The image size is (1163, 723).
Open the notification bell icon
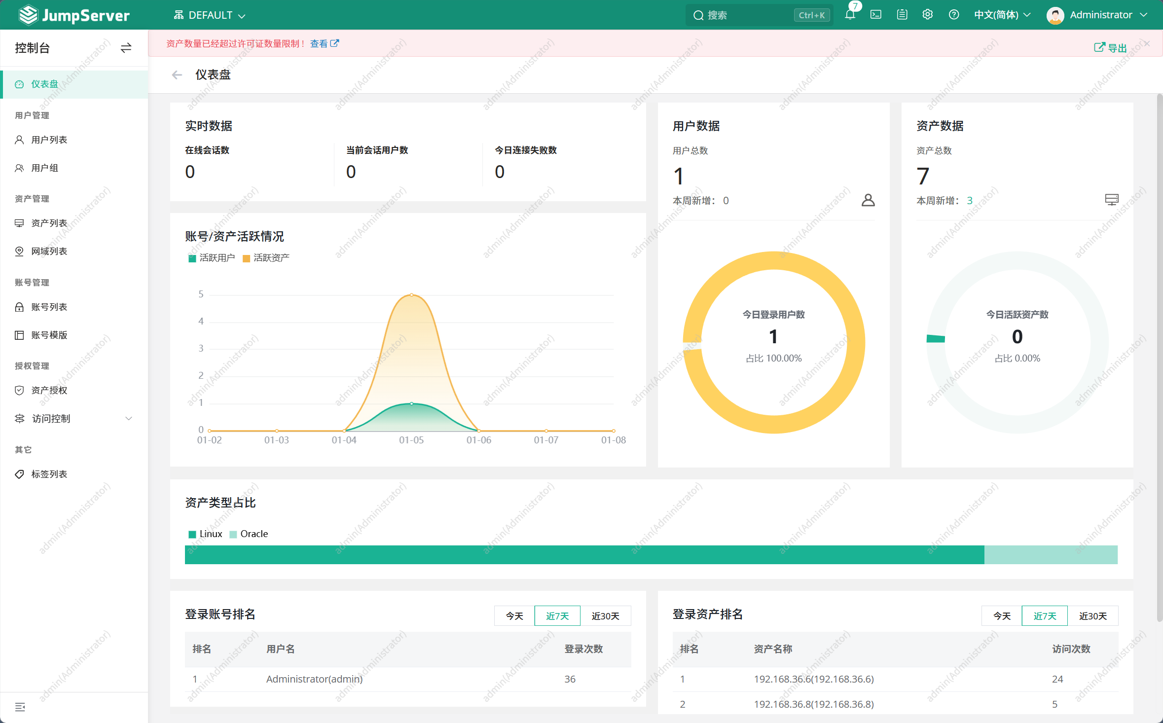850,15
